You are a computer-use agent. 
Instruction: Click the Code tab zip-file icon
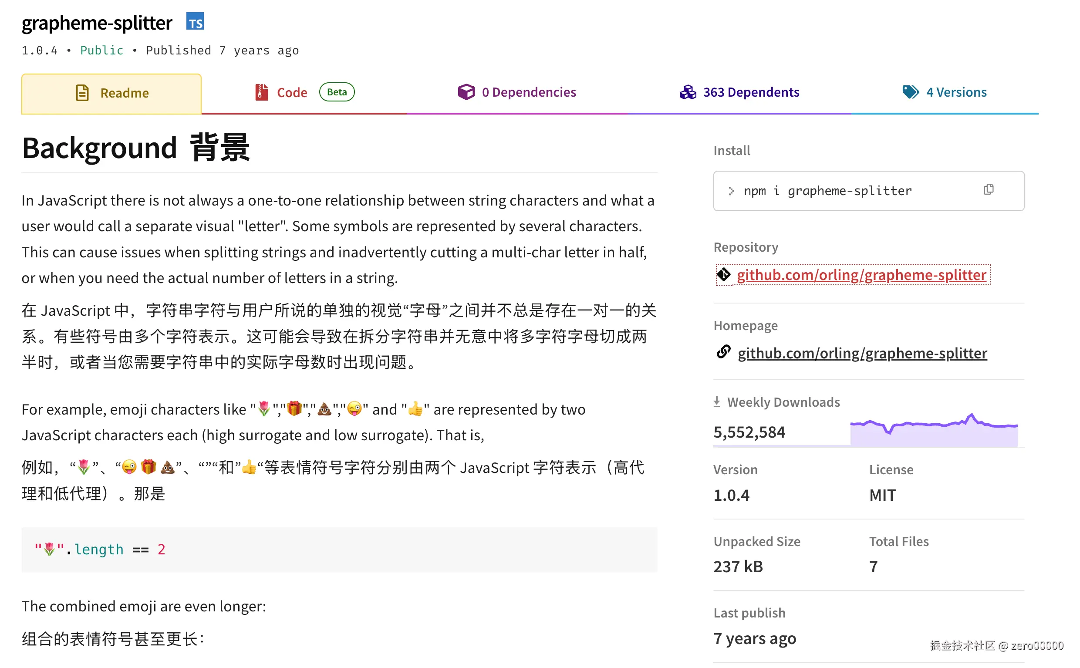click(x=261, y=92)
